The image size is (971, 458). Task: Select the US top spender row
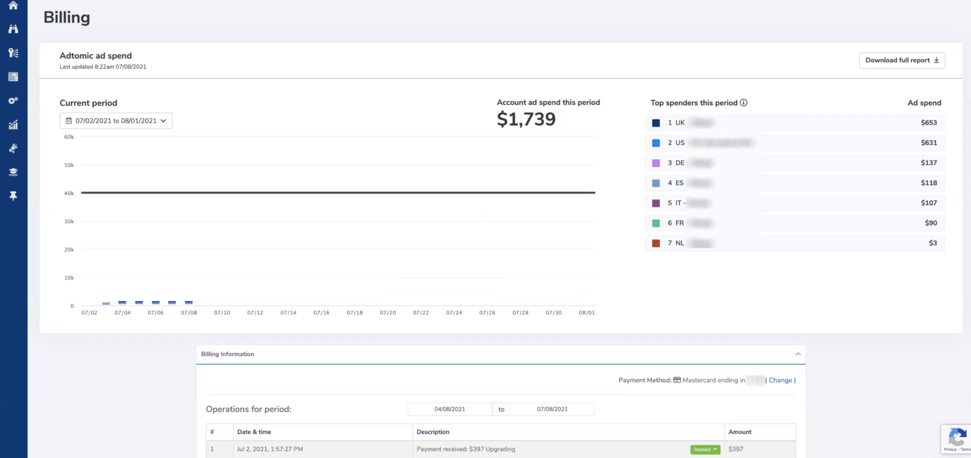(x=794, y=143)
